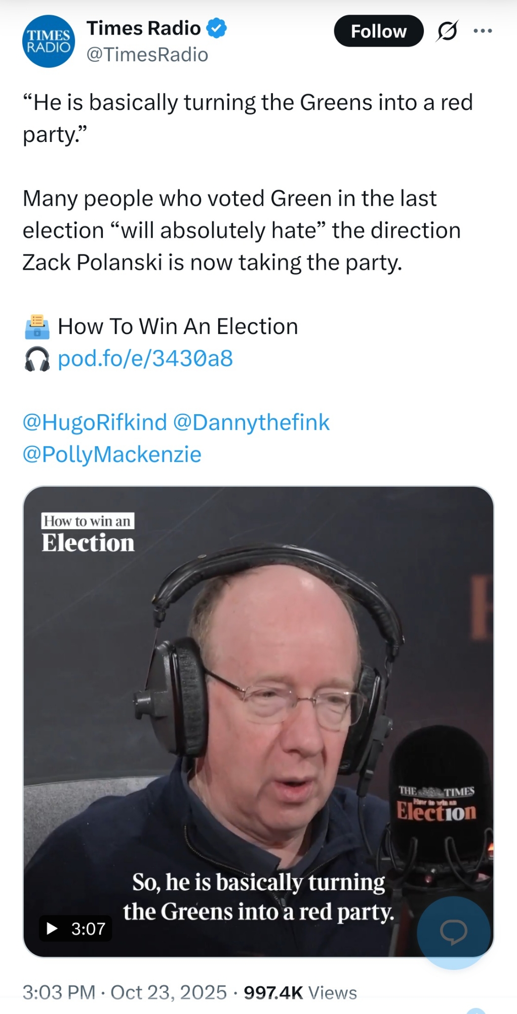This screenshot has width=517, height=1014.
Task: Open the pod.fo/e/3430a8 podcast link
Action: (x=145, y=358)
